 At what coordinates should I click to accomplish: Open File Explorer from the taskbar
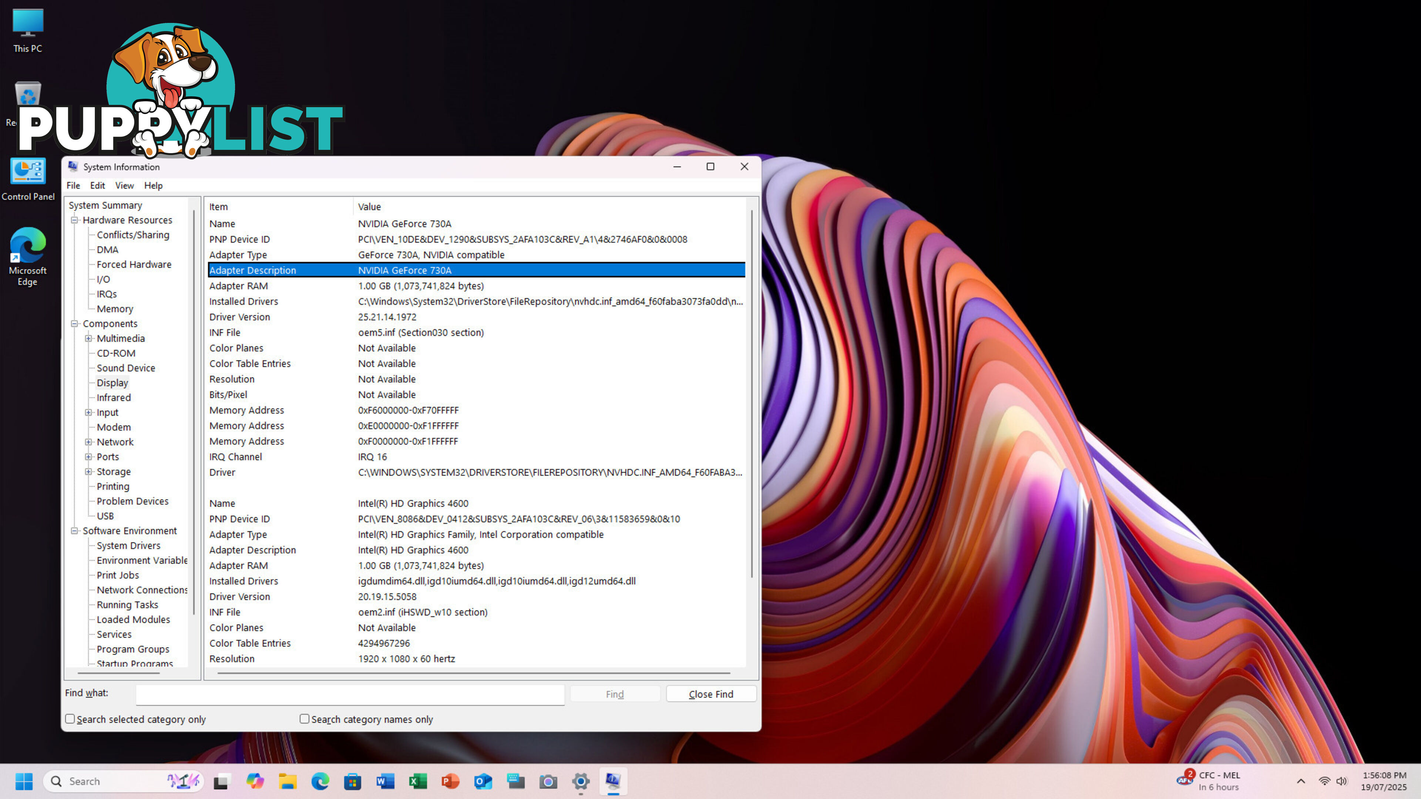(x=288, y=781)
